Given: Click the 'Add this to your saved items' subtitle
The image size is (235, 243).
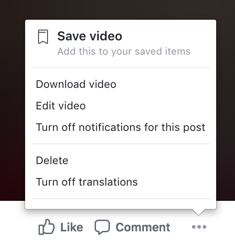Looking at the screenshot, I should [x=124, y=52].
